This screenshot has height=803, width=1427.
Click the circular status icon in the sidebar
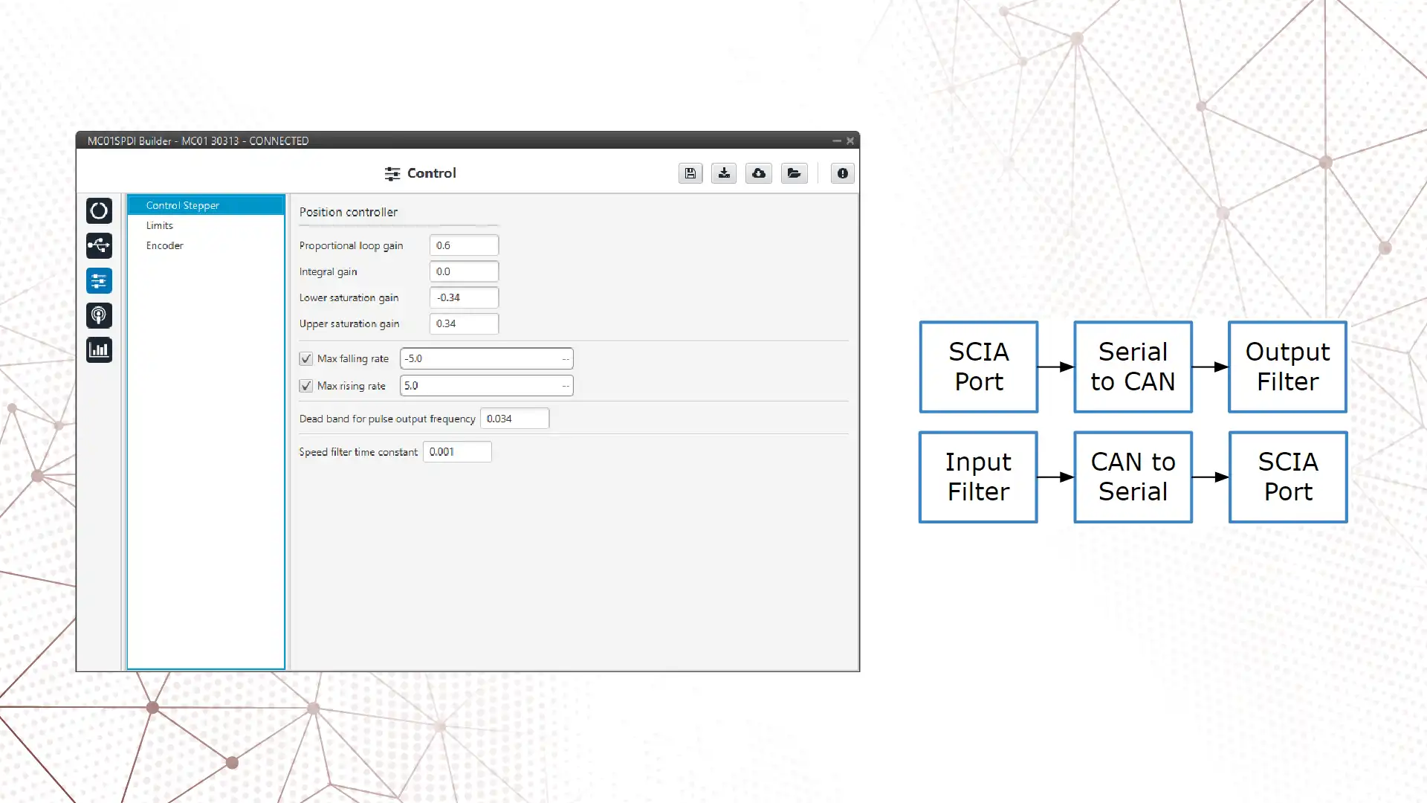tap(99, 211)
